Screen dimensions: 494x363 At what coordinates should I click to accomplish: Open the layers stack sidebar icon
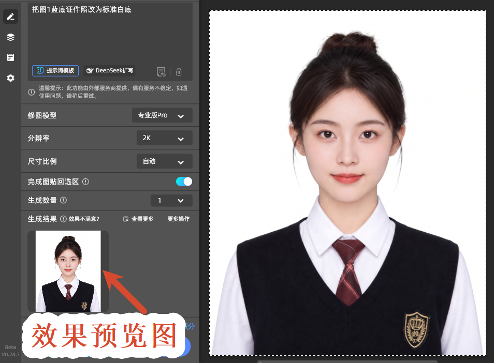pos(10,37)
